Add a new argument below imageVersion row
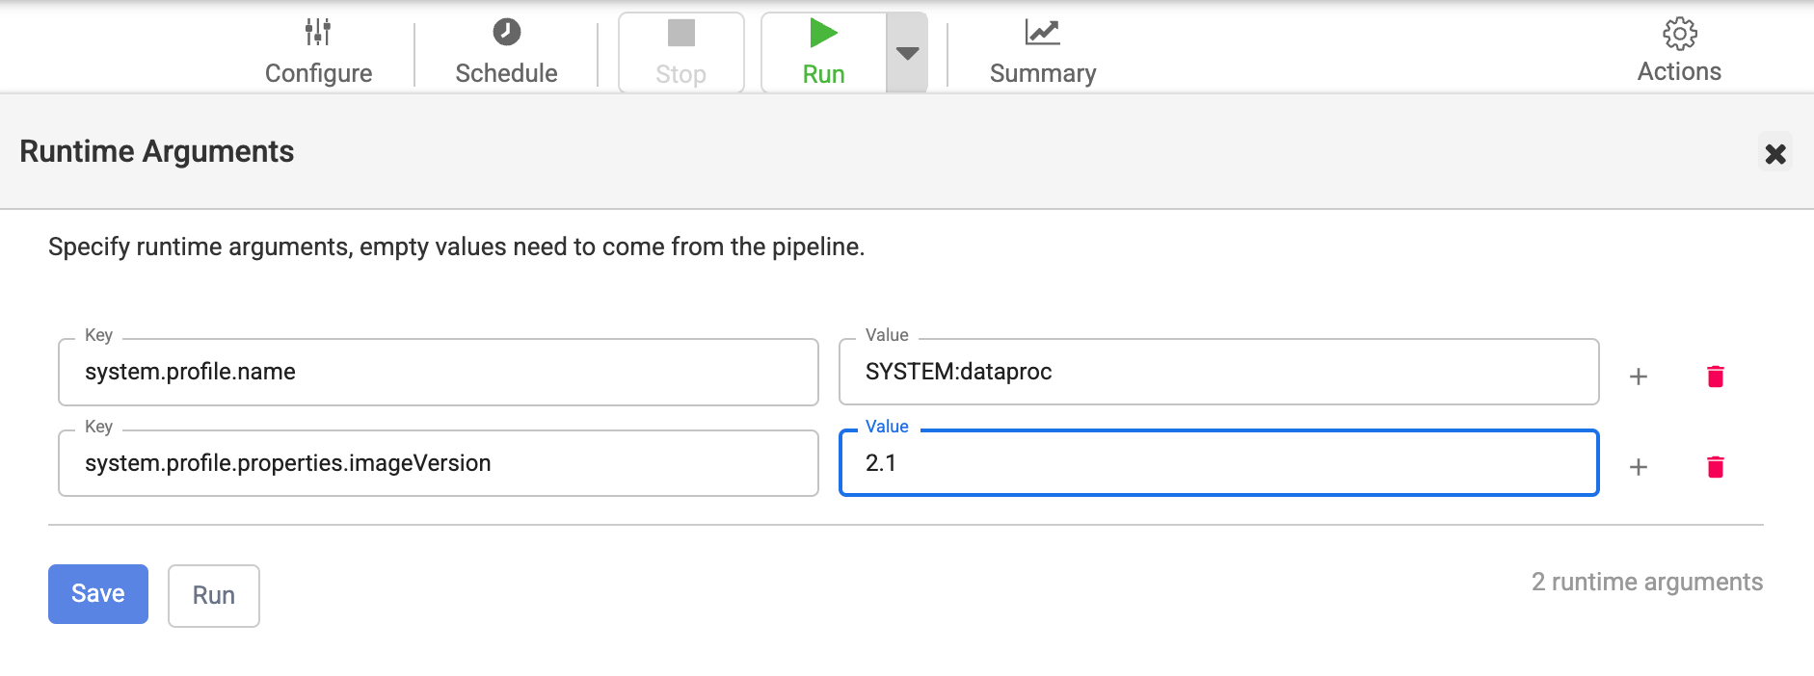 click(1638, 467)
